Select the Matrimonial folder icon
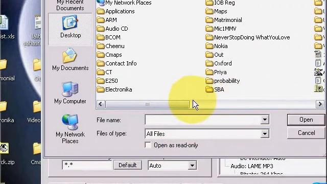 209,20
